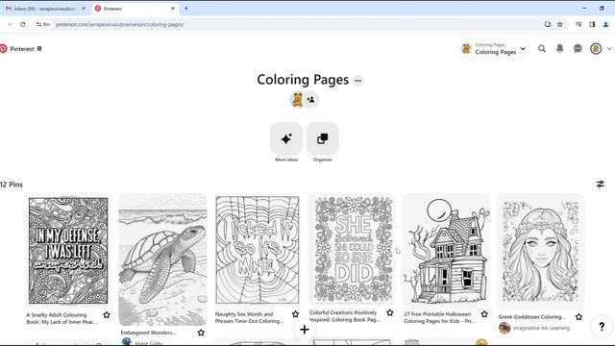Open the 'I licked it' spiderweb pin

click(x=258, y=250)
